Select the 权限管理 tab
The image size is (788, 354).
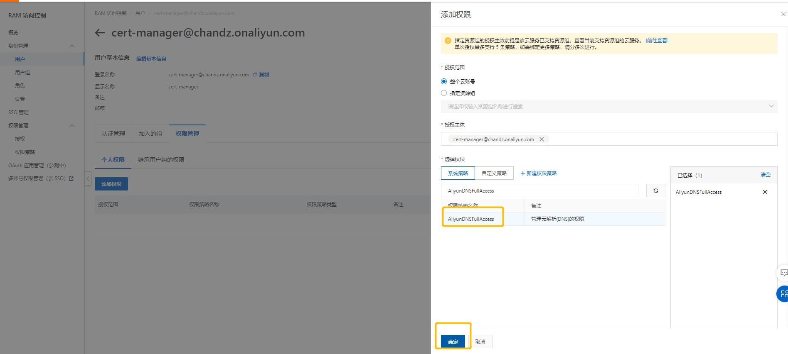187,134
